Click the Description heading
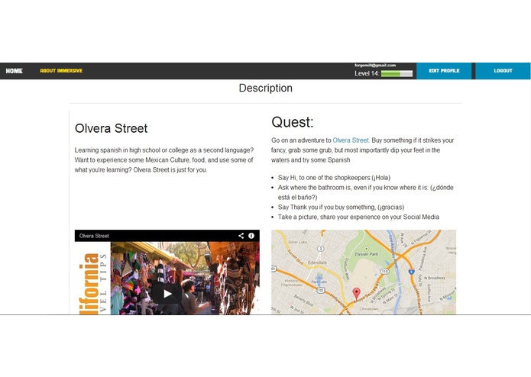The height and width of the screenshot is (377, 531). pos(266,88)
